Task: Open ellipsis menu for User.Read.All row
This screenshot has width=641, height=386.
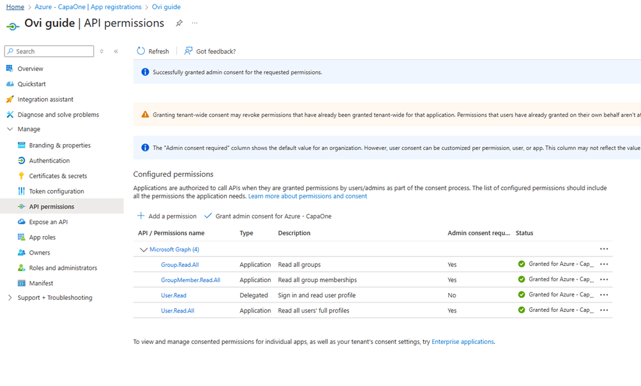Action: point(604,310)
